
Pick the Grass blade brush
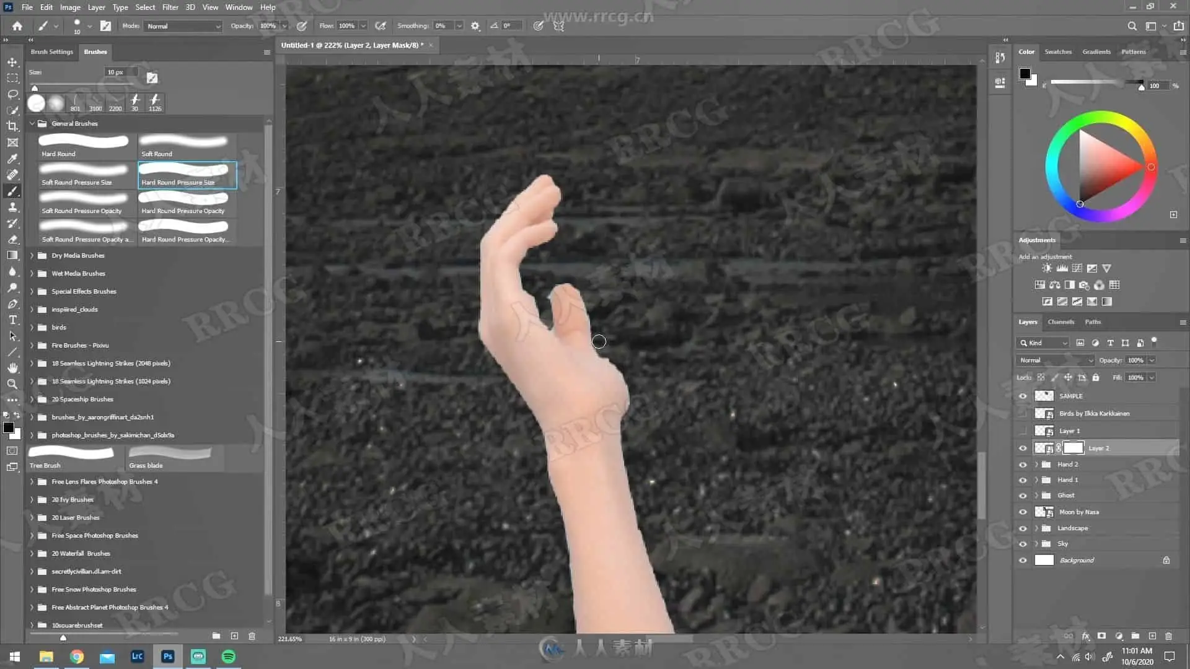tap(174, 458)
